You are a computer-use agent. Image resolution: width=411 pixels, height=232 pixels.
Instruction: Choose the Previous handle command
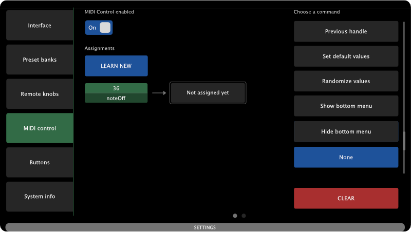[346, 31]
